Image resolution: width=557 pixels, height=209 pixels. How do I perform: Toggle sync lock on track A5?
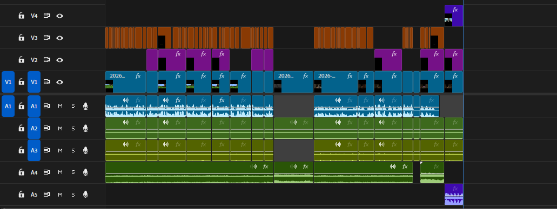pos(47,194)
